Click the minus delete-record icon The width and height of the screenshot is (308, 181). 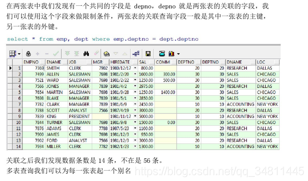(47, 54)
